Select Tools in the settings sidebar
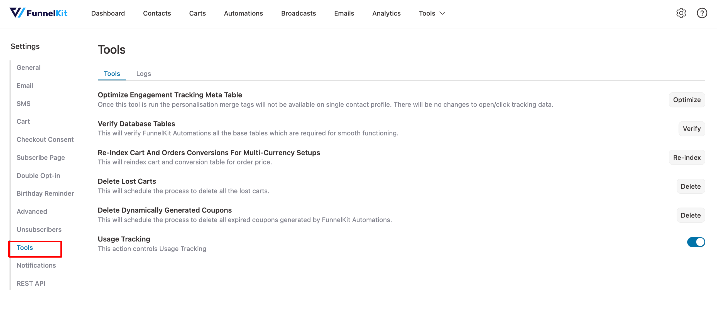717x324 pixels. 25,248
